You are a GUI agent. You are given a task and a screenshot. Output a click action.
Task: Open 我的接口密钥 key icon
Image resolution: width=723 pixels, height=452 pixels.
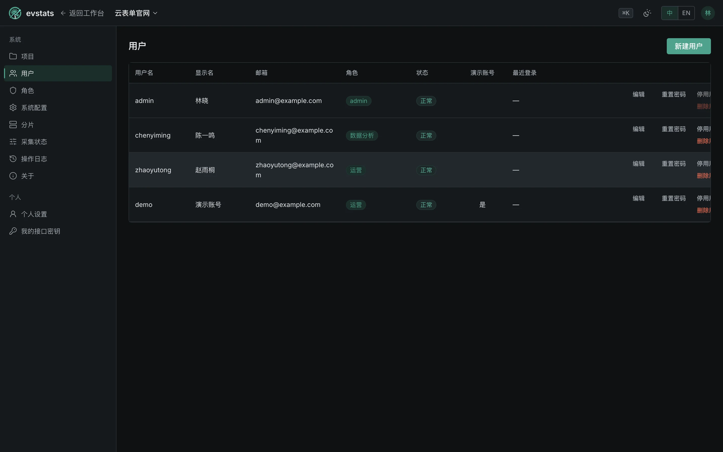(x=13, y=231)
